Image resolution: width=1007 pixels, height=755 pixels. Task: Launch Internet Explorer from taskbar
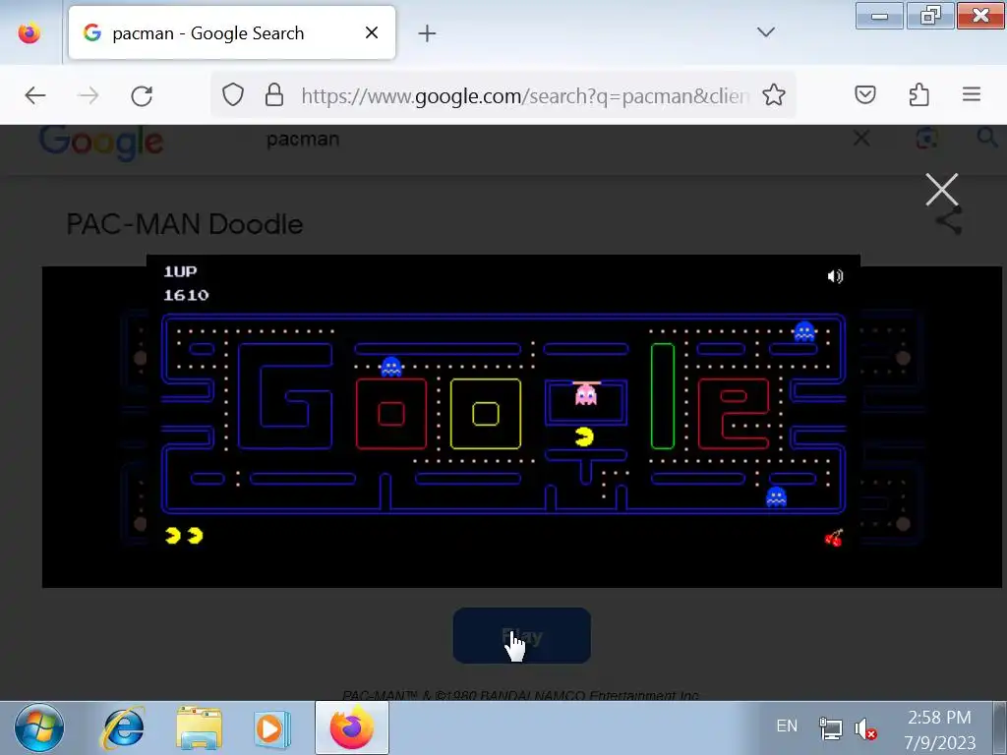pos(123,728)
